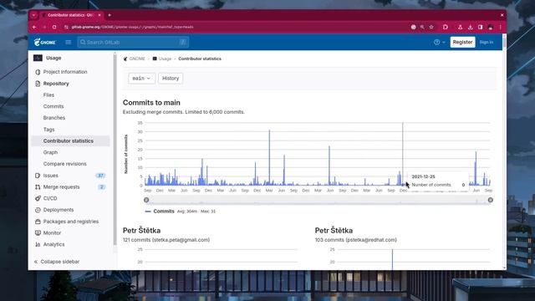Open the Usage project title in sidebar
Image resolution: width=535 pixels, height=301 pixels.
pyautogui.click(x=53, y=58)
